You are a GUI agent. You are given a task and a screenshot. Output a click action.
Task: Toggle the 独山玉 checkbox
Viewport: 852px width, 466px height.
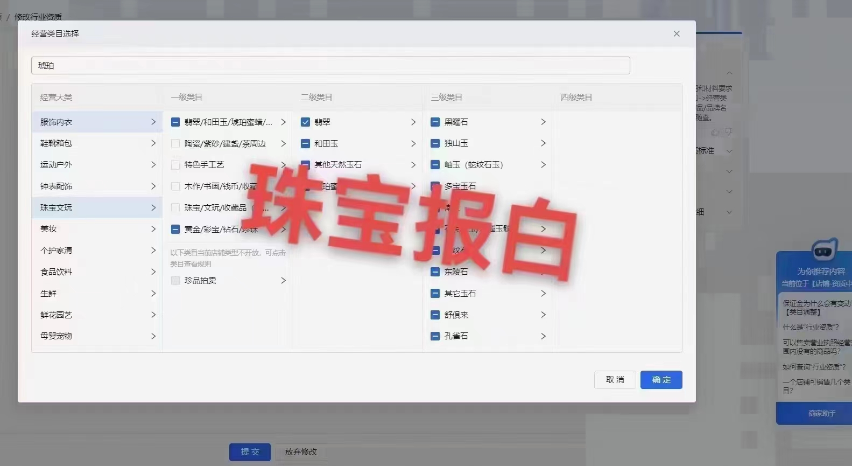pos(435,143)
